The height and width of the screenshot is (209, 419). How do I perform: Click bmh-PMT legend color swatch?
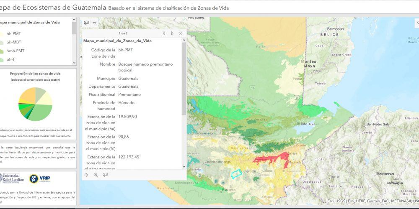click(x=2, y=51)
